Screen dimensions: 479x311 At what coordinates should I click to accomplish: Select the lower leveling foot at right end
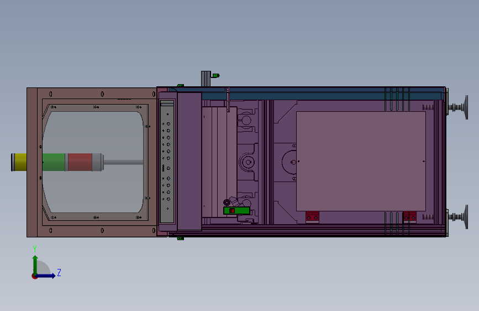click(x=458, y=217)
